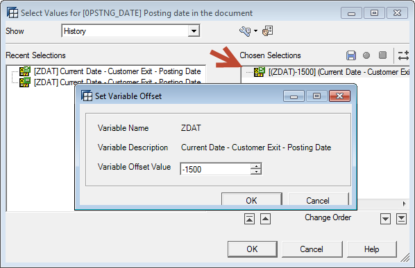415x268 pixels.
Task: Expand the wrench tool dropdown arrow
Action: 255,31
